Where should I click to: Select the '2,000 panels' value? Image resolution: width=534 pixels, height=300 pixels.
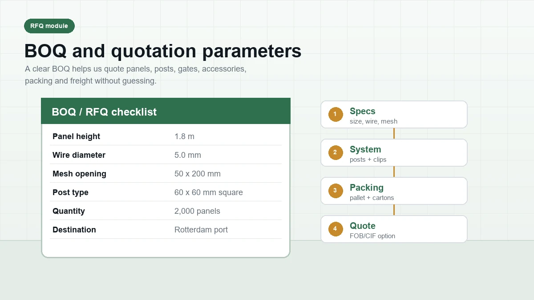(197, 211)
